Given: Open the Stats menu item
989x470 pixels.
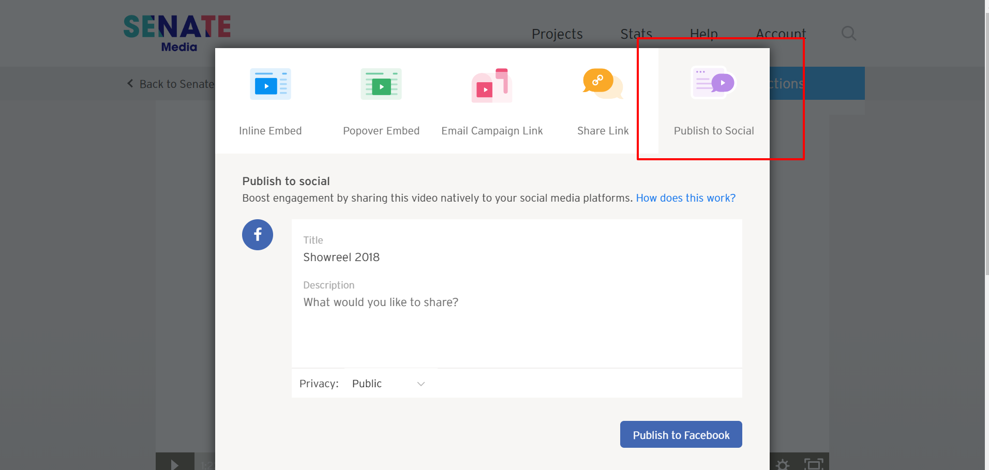Looking at the screenshot, I should 636,34.
